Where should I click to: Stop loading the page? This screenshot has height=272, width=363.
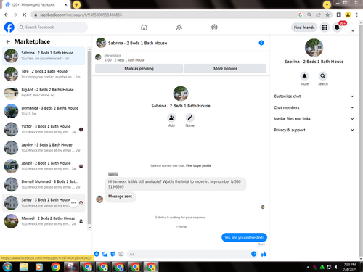click(x=25, y=15)
